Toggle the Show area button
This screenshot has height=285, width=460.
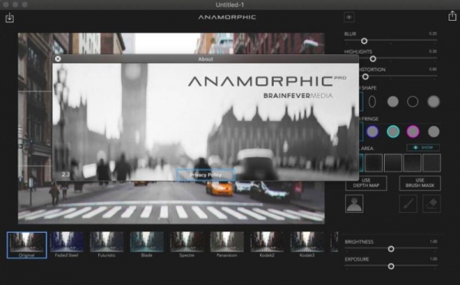pos(423,148)
